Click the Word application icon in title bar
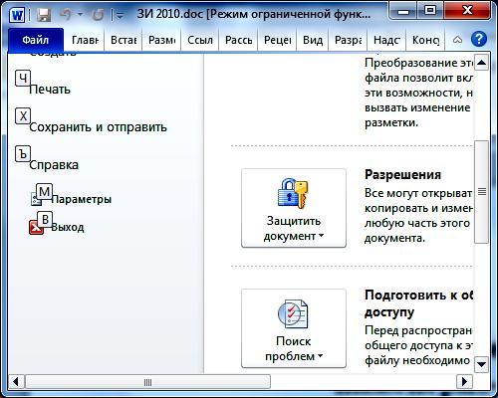 pos(17,15)
